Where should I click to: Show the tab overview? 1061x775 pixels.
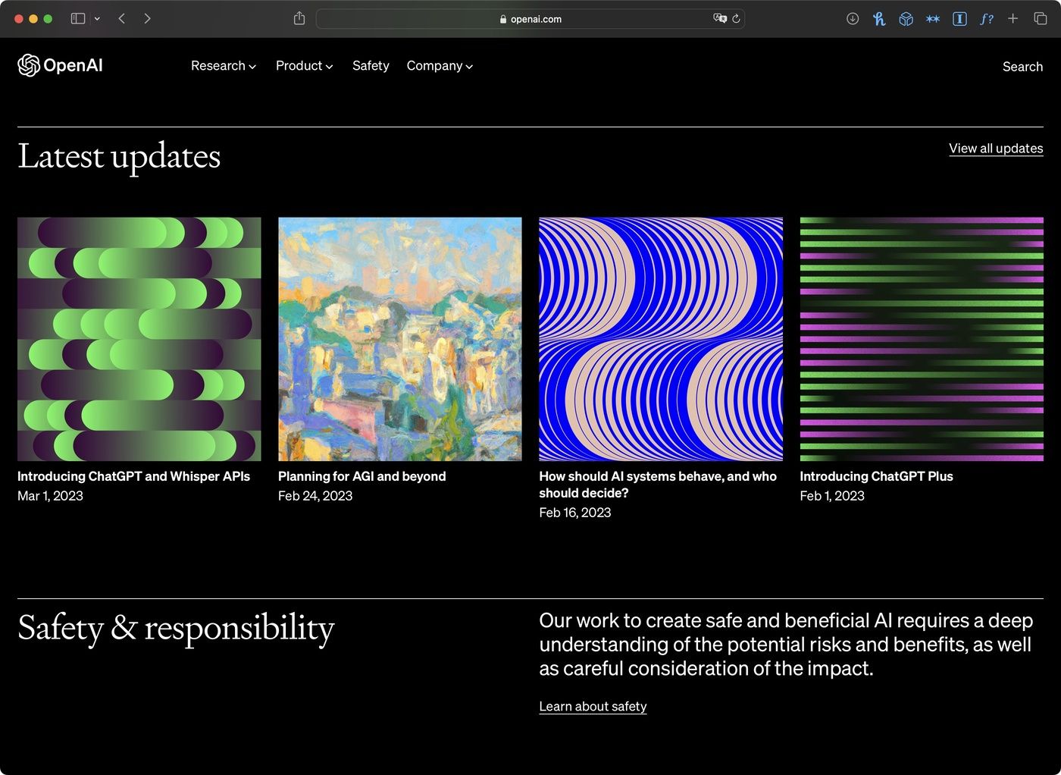click(x=1041, y=19)
